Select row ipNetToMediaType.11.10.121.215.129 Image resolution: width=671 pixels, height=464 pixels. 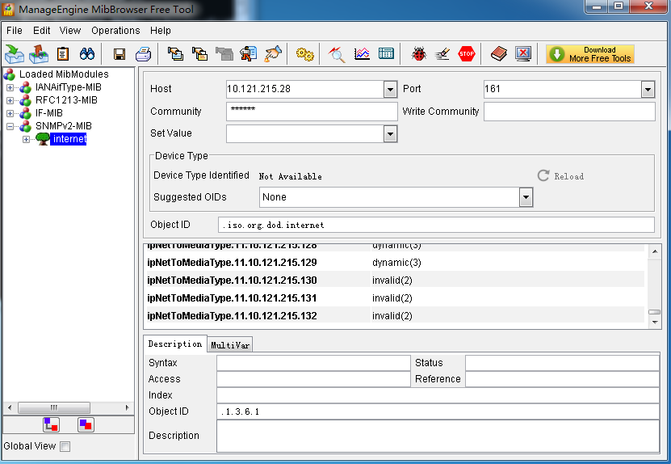[396, 263]
